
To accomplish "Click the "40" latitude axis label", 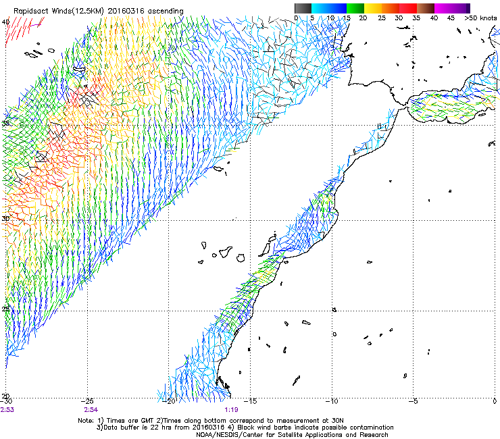I will click(x=5, y=22).
